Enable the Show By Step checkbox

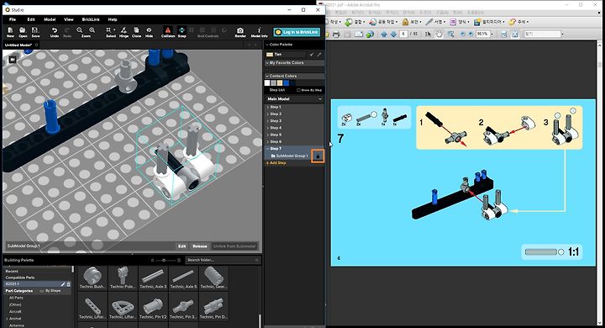[x=298, y=90]
